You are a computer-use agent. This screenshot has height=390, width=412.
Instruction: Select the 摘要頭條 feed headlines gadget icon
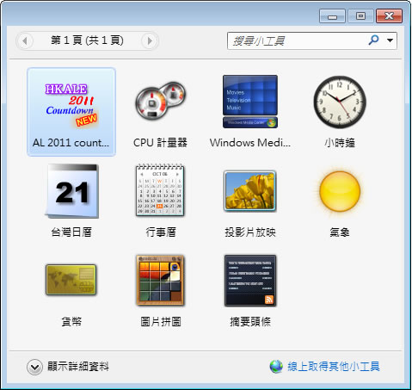[x=250, y=281]
